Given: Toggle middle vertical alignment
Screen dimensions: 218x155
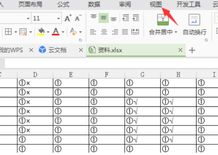Looking at the screenshot, I should tap(104, 18).
